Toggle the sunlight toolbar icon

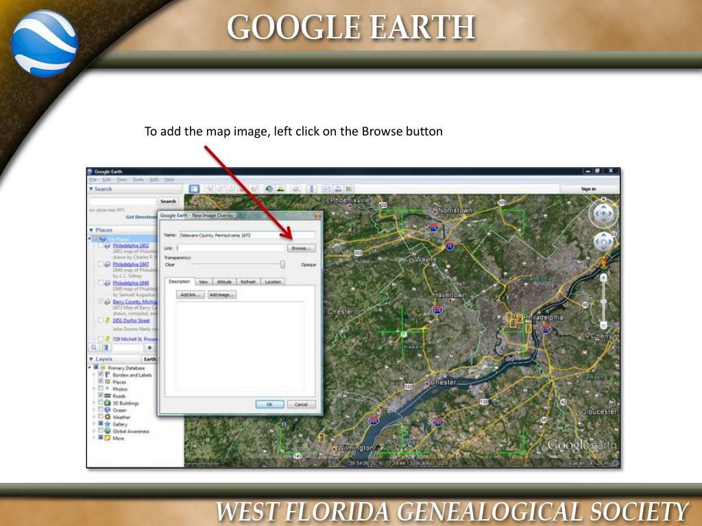(x=280, y=189)
